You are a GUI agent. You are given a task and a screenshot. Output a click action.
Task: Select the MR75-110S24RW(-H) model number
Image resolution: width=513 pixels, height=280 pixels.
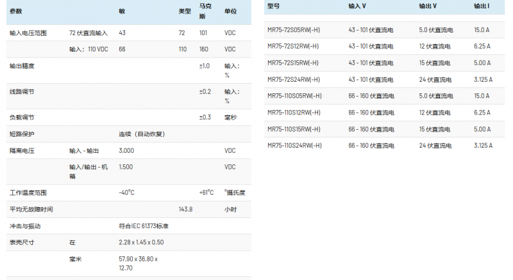pos(294,146)
